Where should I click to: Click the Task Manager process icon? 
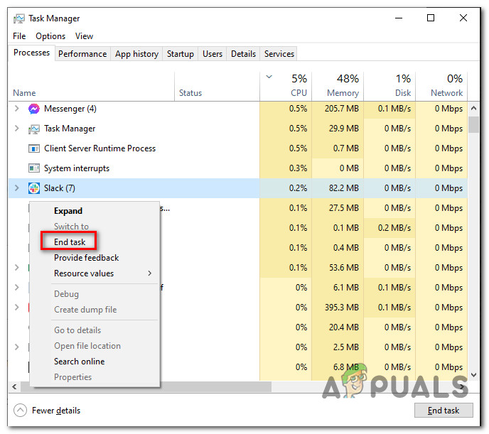tap(33, 129)
